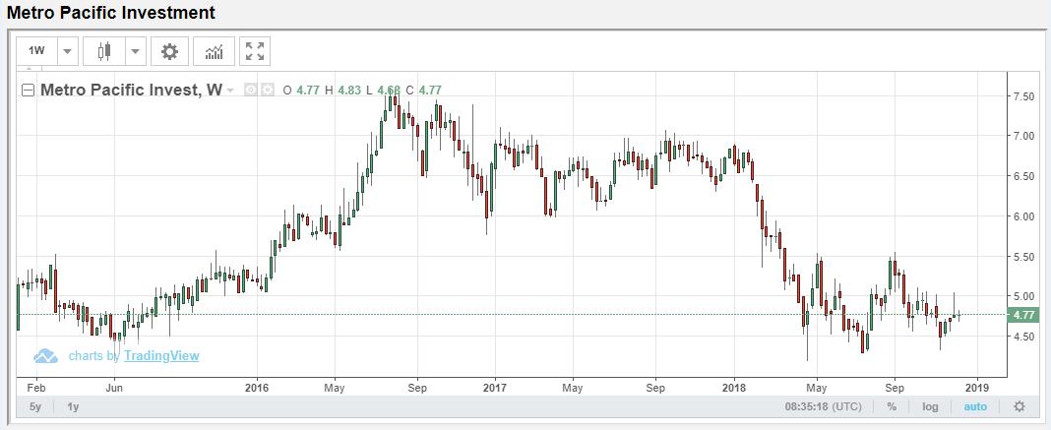Collapse the Metro Pacific Invest legend

tap(29, 91)
